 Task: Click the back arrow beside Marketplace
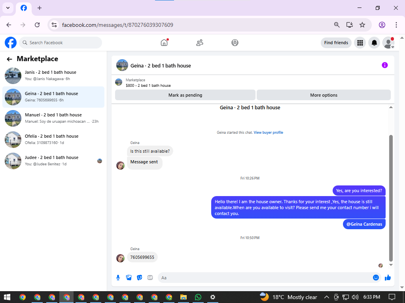point(9,59)
